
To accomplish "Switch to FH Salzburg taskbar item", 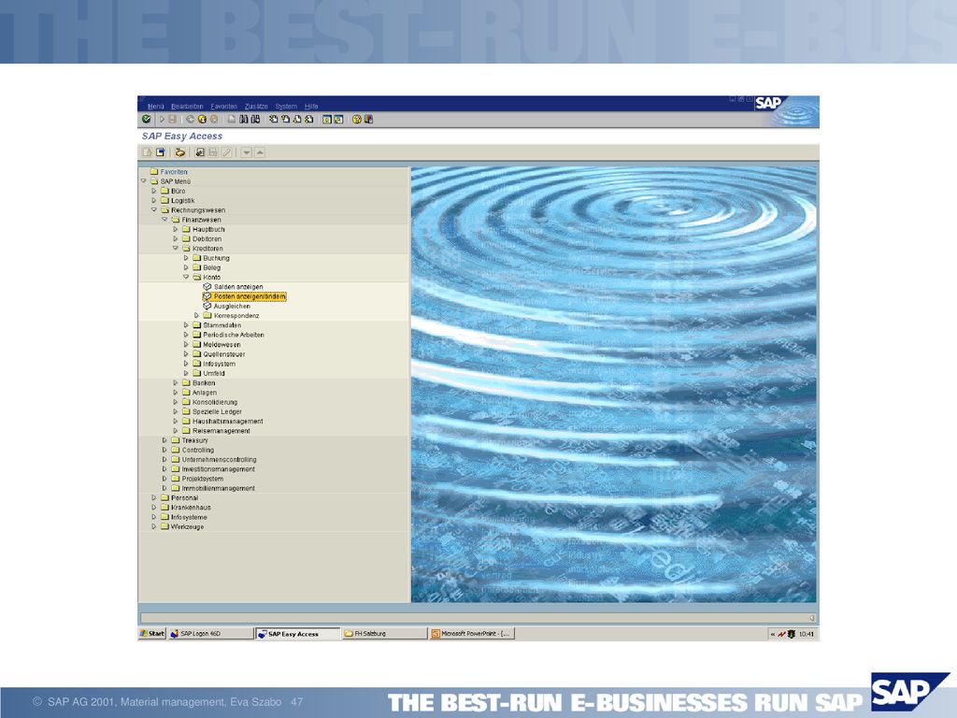I will coord(384,634).
